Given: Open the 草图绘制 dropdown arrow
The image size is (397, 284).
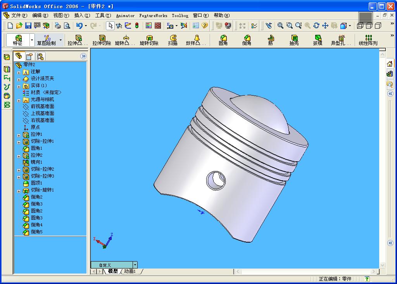Looking at the screenshot, I should [60, 40].
